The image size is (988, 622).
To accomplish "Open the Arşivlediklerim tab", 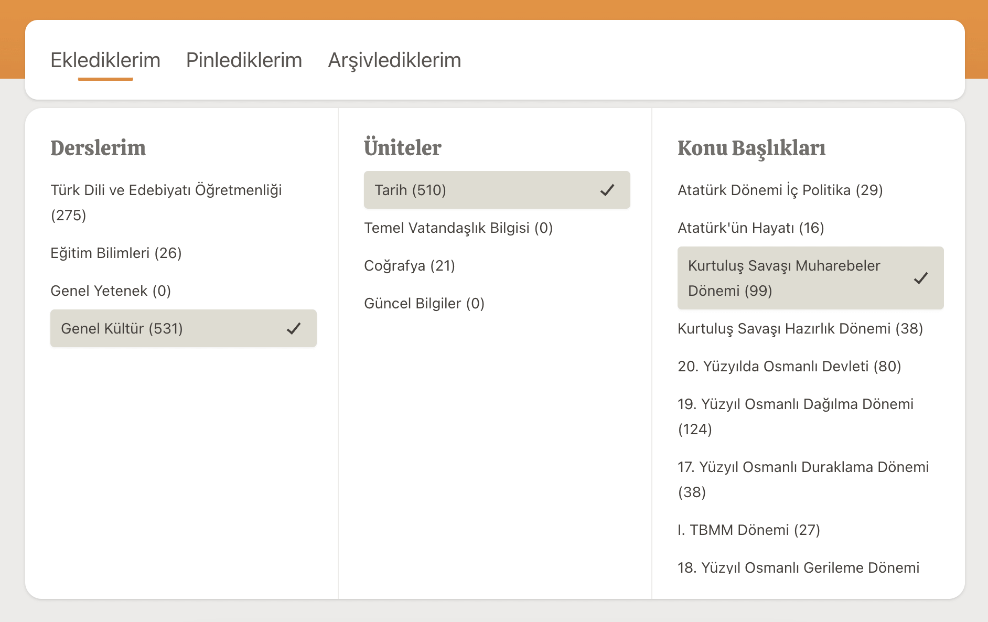I will tap(394, 60).
